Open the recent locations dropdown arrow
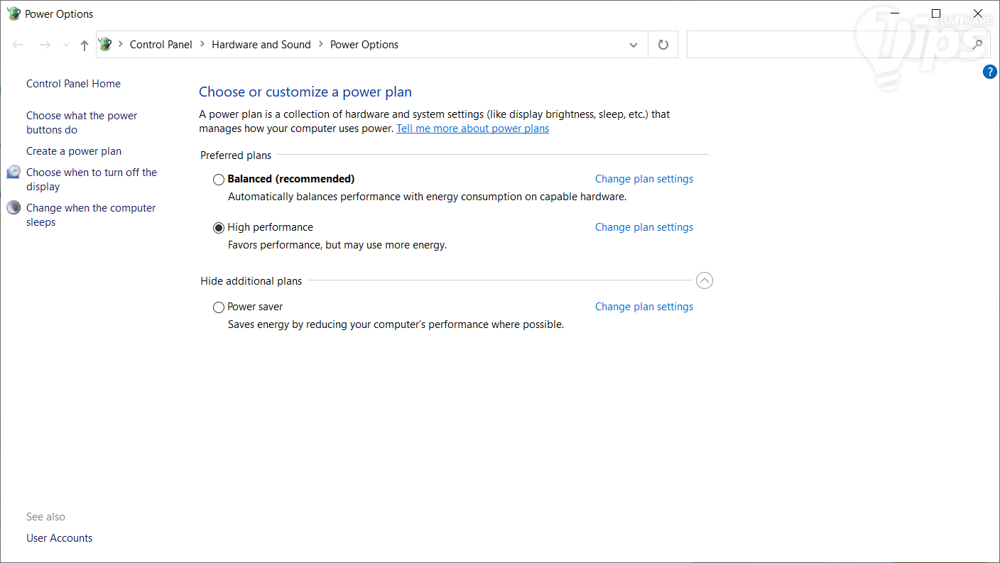 click(66, 45)
